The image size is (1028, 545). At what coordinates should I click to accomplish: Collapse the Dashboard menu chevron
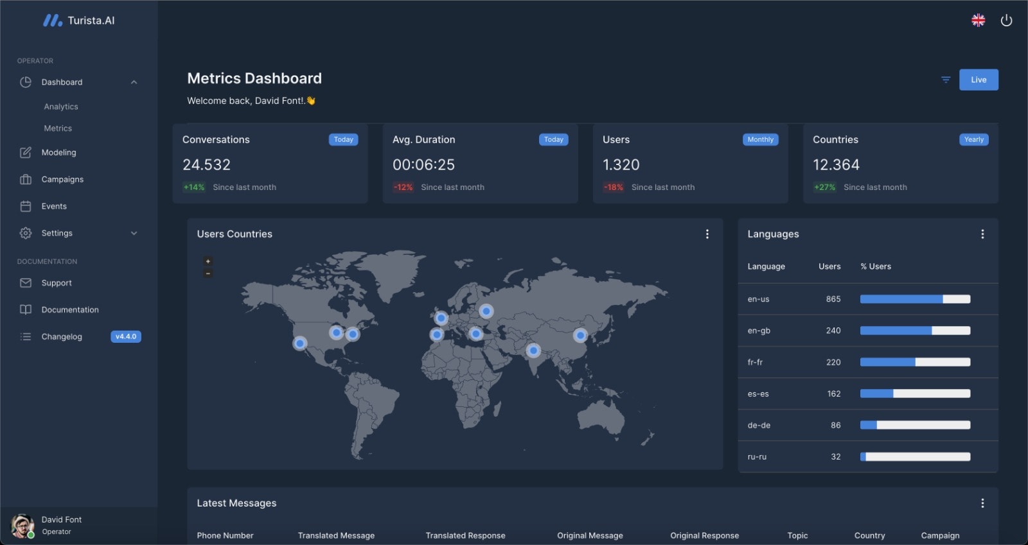tap(134, 82)
